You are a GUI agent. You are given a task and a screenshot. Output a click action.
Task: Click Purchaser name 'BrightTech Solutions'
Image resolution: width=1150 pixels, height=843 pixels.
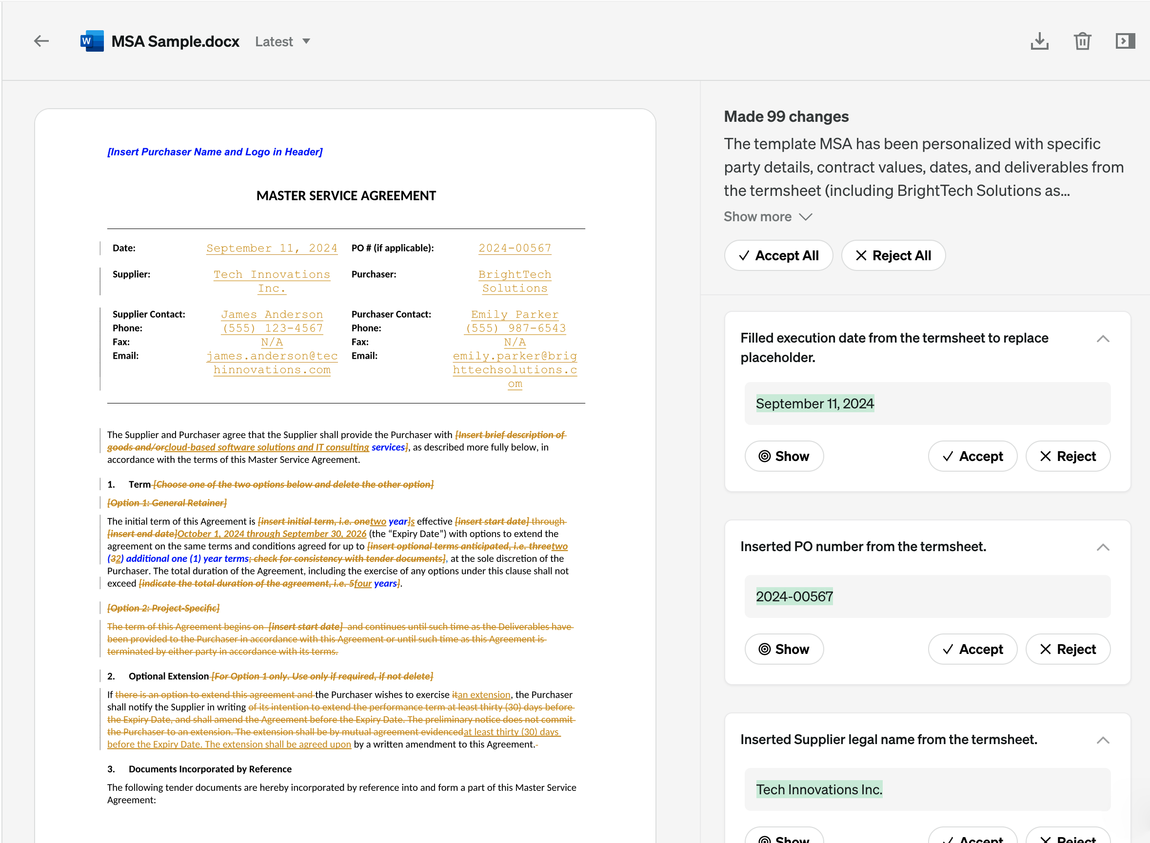[515, 281]
